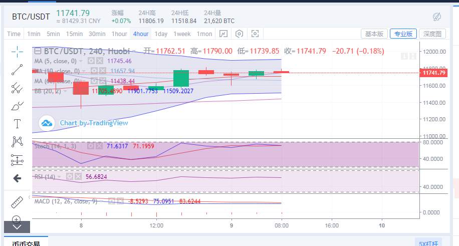Click the 24H低 value 11518.84
The width and height of the screenshot is (459, 246).
(x=184, y=21)
